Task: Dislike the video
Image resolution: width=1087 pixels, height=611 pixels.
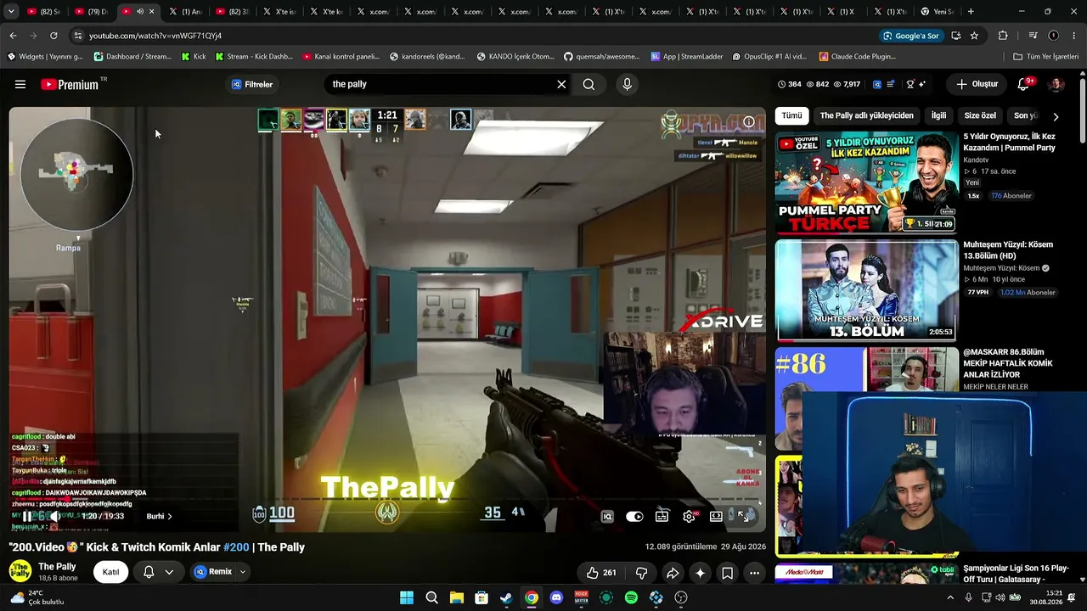Action: click(642, 573)
